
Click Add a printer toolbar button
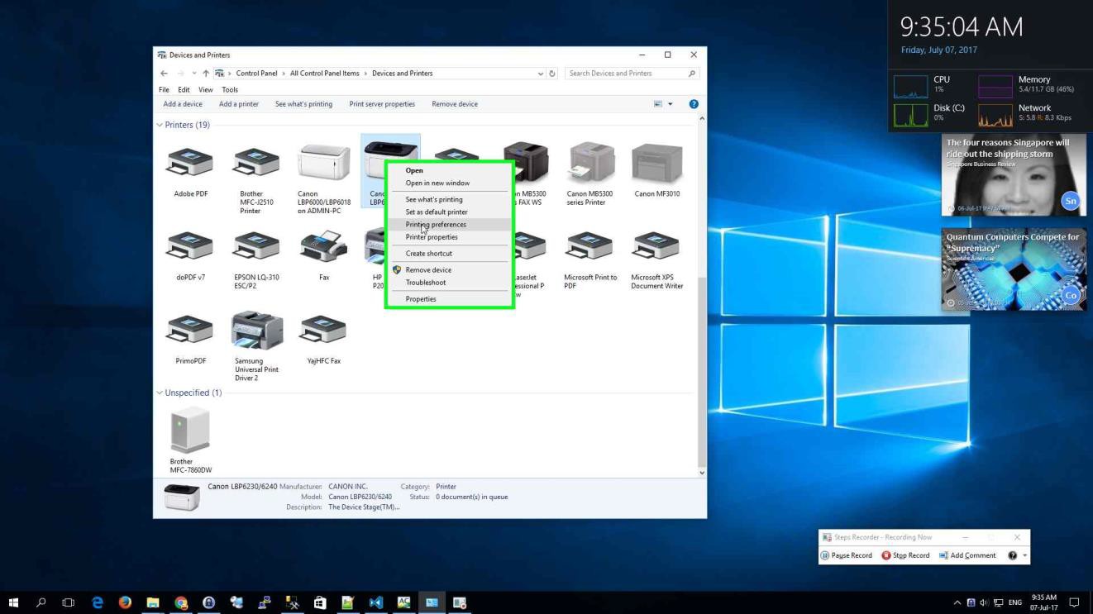[239, 104]
